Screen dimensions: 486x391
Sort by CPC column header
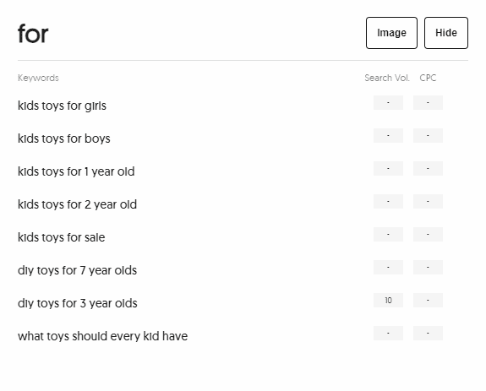tap(428, 78)
